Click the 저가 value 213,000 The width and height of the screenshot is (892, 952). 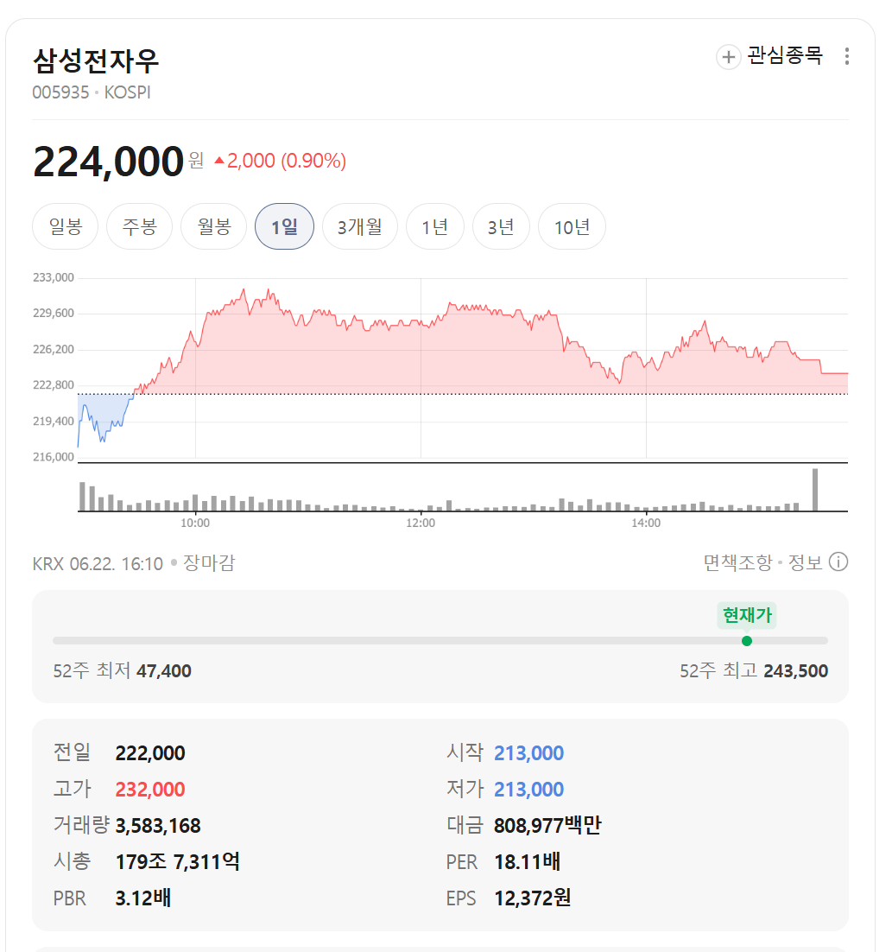pos(528,790)
